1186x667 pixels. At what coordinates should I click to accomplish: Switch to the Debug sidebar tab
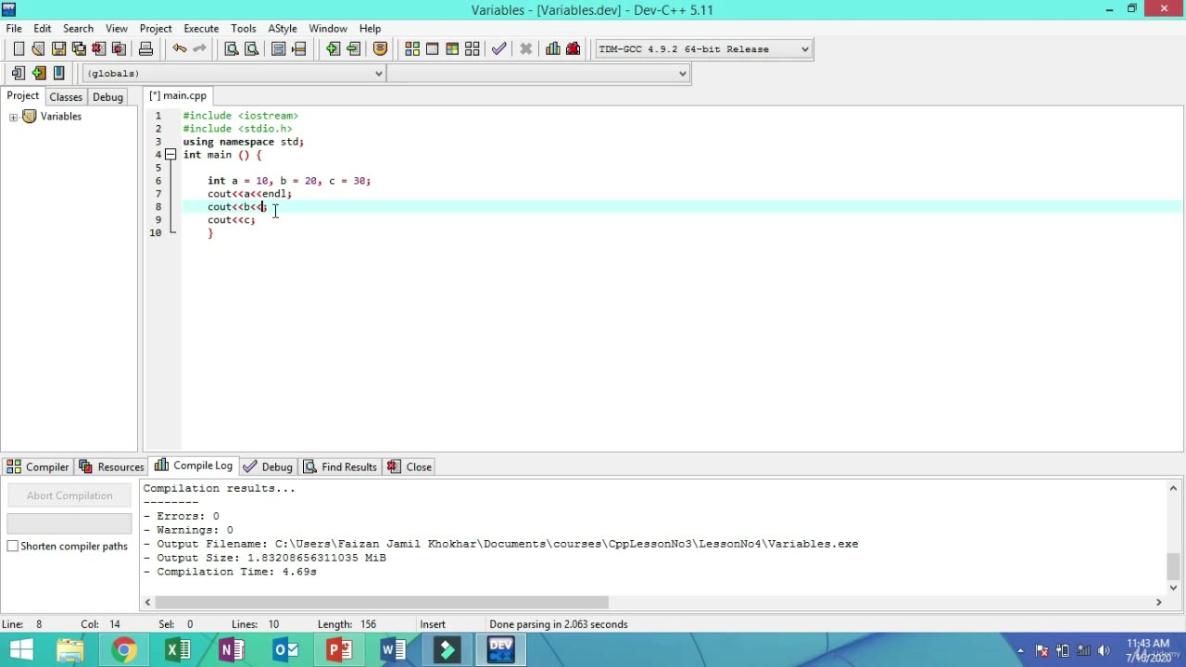click(107, 97)
